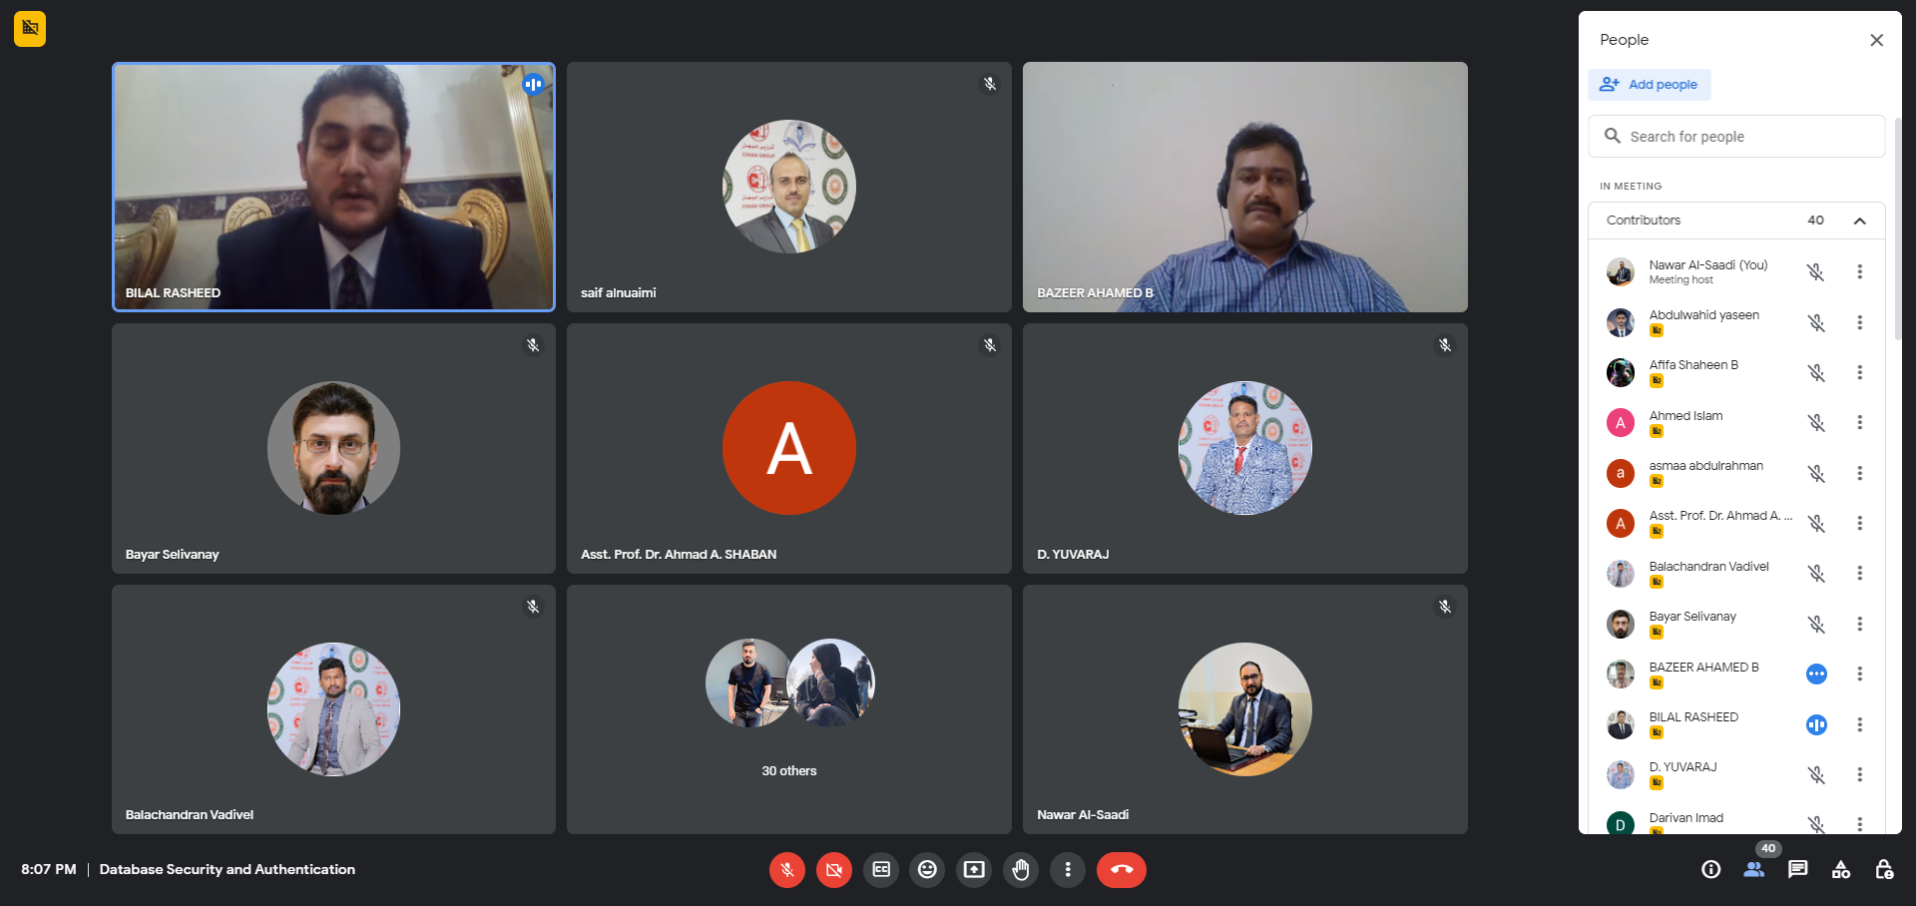Open the chat messages icon

pos(1797,869)
